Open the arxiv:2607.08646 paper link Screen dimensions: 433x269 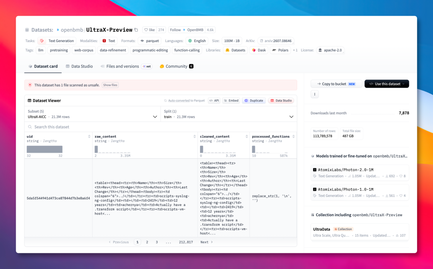276,41
